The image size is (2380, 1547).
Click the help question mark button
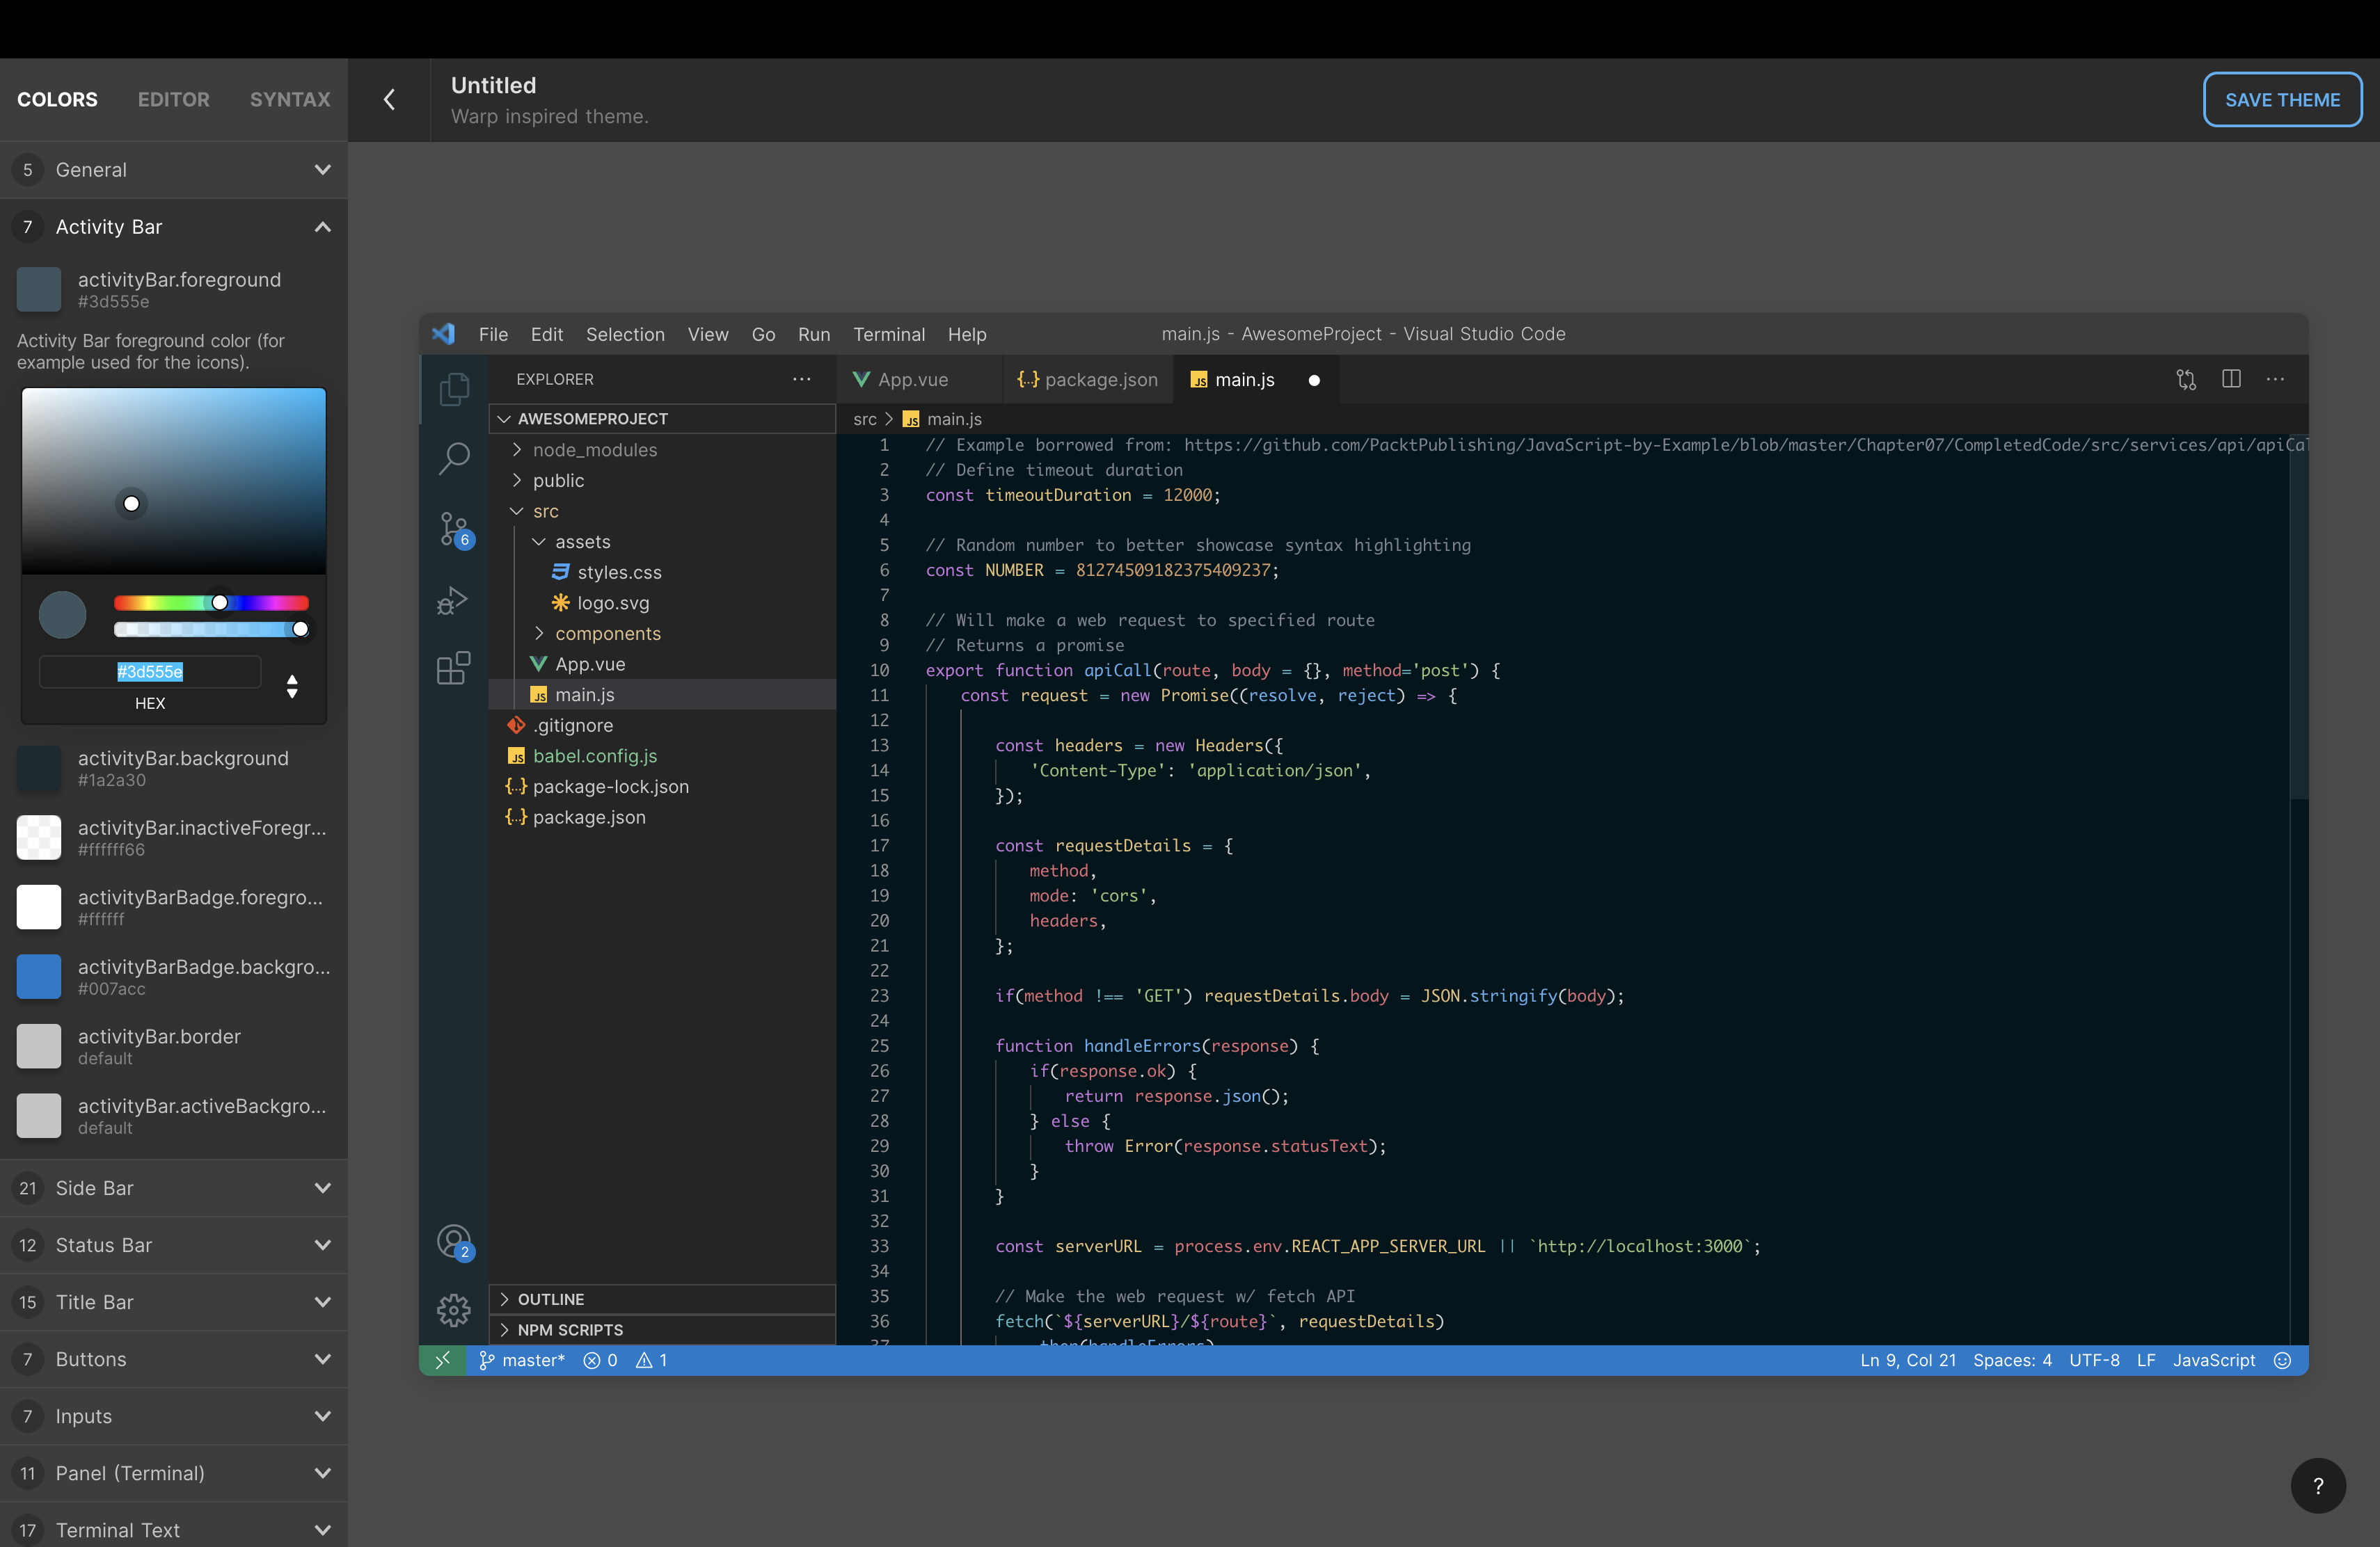2318,1485
